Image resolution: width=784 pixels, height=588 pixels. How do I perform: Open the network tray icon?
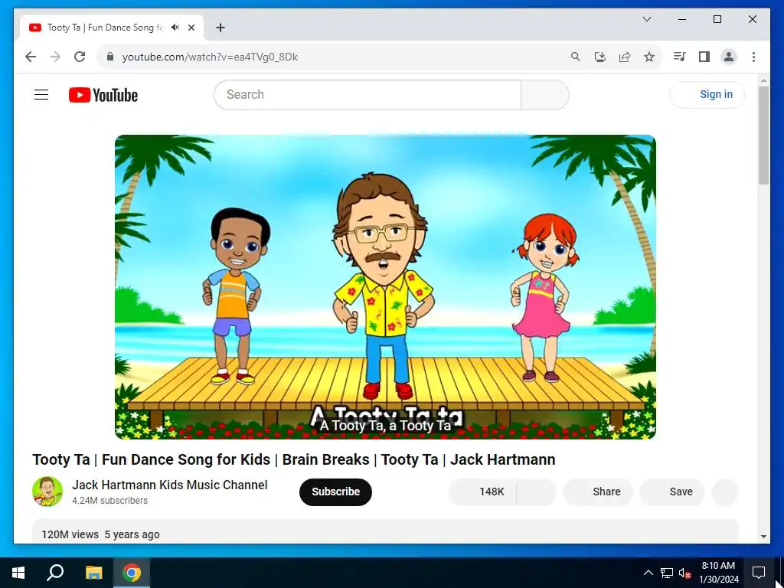click(x=667, y=573)
